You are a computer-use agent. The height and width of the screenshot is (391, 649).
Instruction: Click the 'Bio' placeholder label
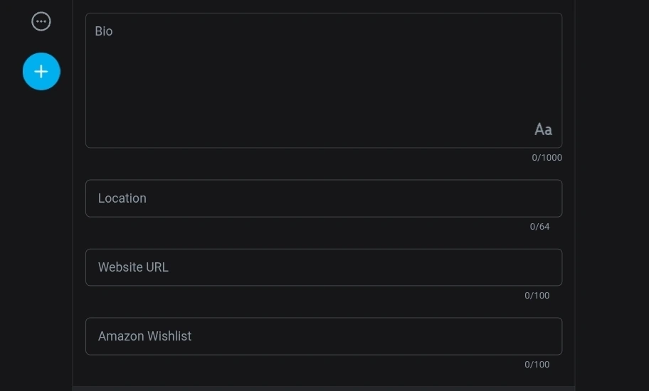[104, 31]
